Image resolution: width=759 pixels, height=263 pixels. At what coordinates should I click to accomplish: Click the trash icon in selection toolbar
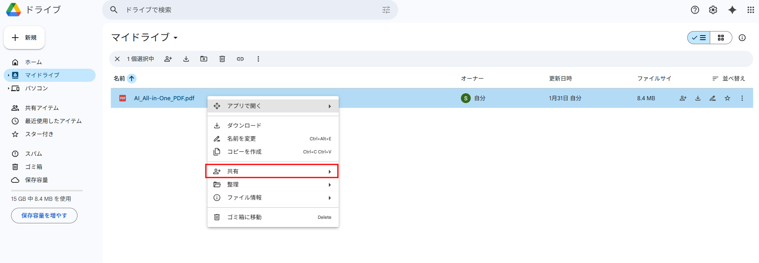(x=222, y=59)
